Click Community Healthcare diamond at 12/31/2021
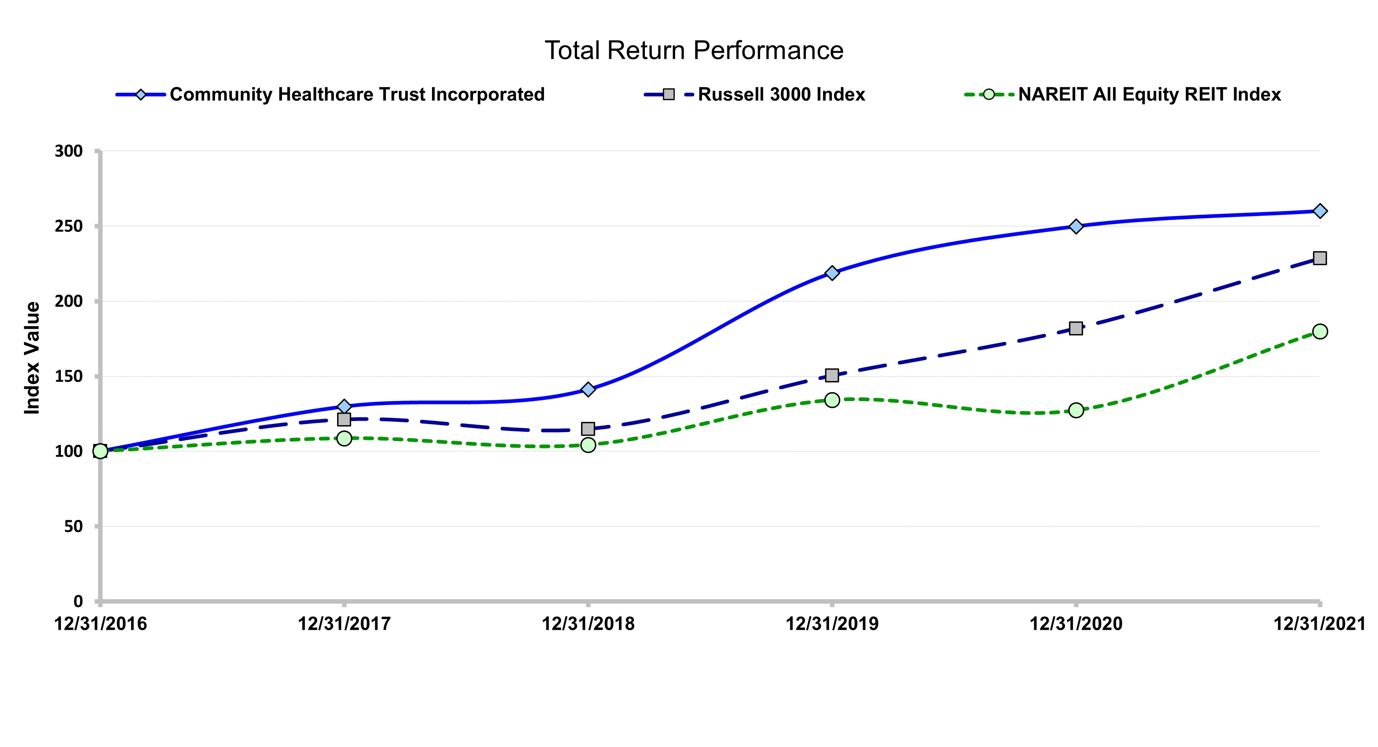This screenshot has height=747, width=1378. [1320, 211]
